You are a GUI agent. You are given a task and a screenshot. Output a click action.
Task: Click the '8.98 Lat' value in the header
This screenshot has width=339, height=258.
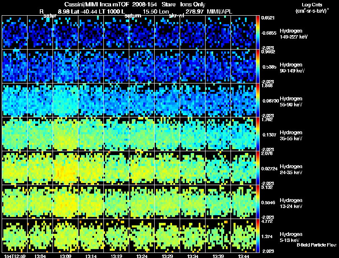tap(69, 11)
